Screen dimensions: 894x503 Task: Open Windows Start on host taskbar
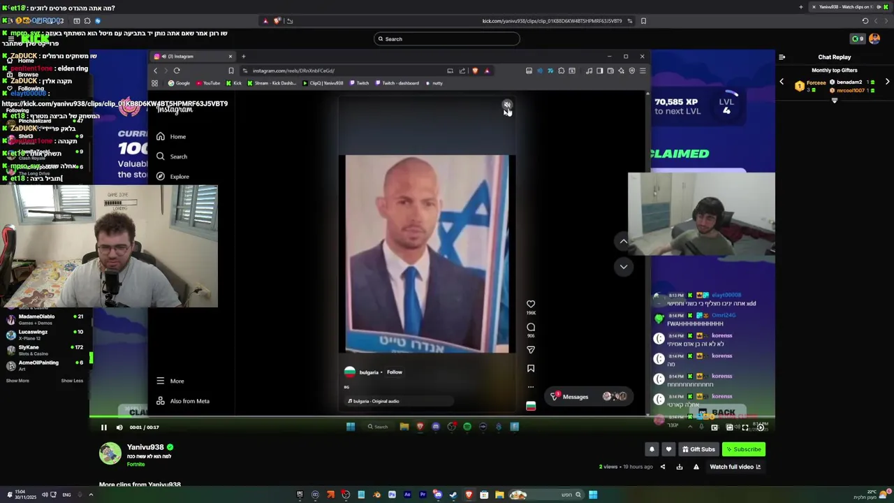[593, 495]
